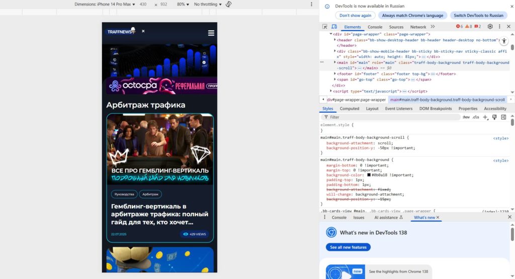Open the Dimensions iPhone 14 Pro Max dropdown
The image size is (515, 279).
tap(105, 4)
